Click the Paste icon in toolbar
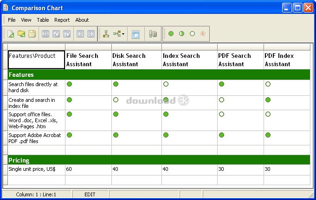The width and height of the screenshot is (316, 200). coord(66,34)
